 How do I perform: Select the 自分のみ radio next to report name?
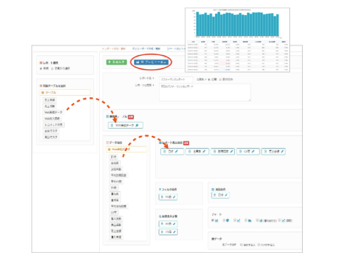(220, 79)
